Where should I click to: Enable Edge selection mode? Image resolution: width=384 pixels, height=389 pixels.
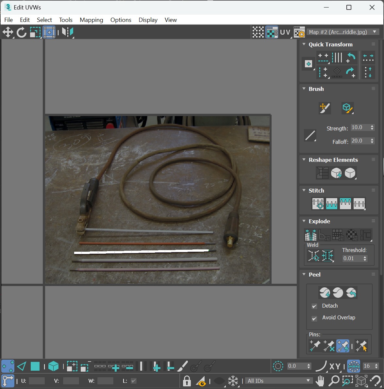pyautogui.click(x=22, y=366)
